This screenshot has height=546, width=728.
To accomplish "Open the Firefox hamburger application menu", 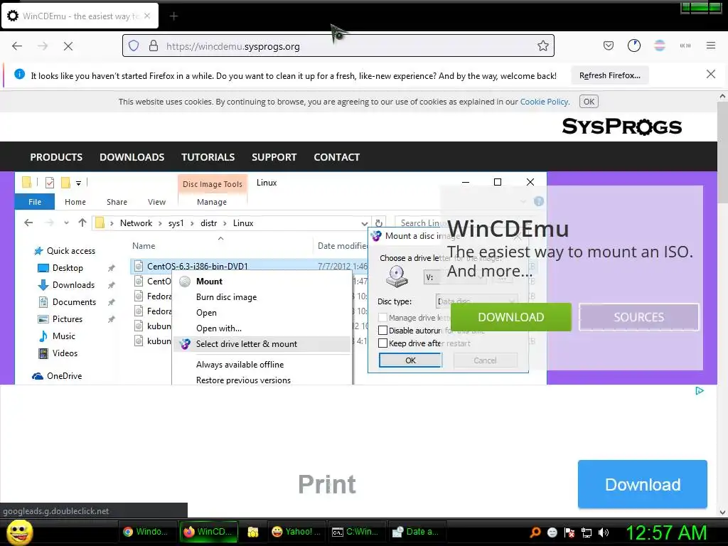I will click(711, 45).
